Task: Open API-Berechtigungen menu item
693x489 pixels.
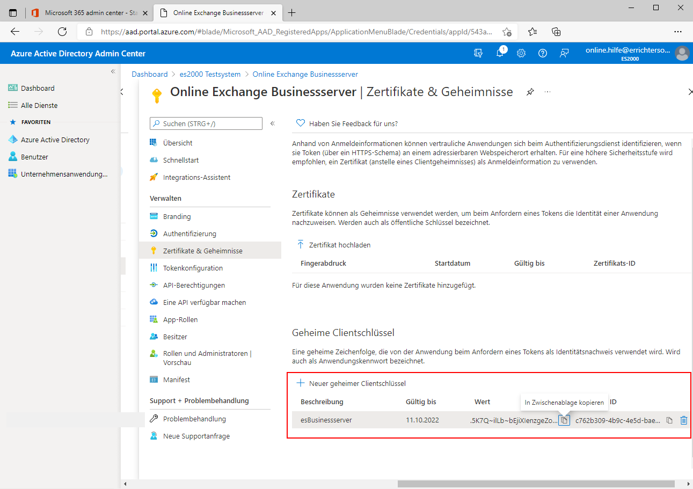Action: [x=194, y=285]
